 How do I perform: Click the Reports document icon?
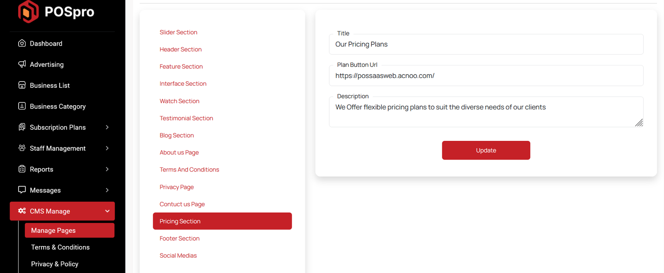(x=22, y=169)
